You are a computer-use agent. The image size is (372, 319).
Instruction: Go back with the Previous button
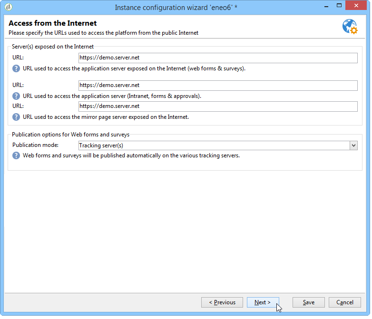(x=222, y=302)
